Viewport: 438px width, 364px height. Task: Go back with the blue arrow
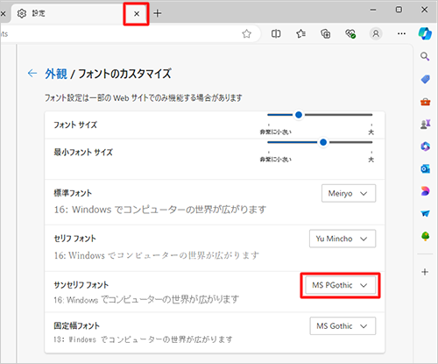pos(32,73)
